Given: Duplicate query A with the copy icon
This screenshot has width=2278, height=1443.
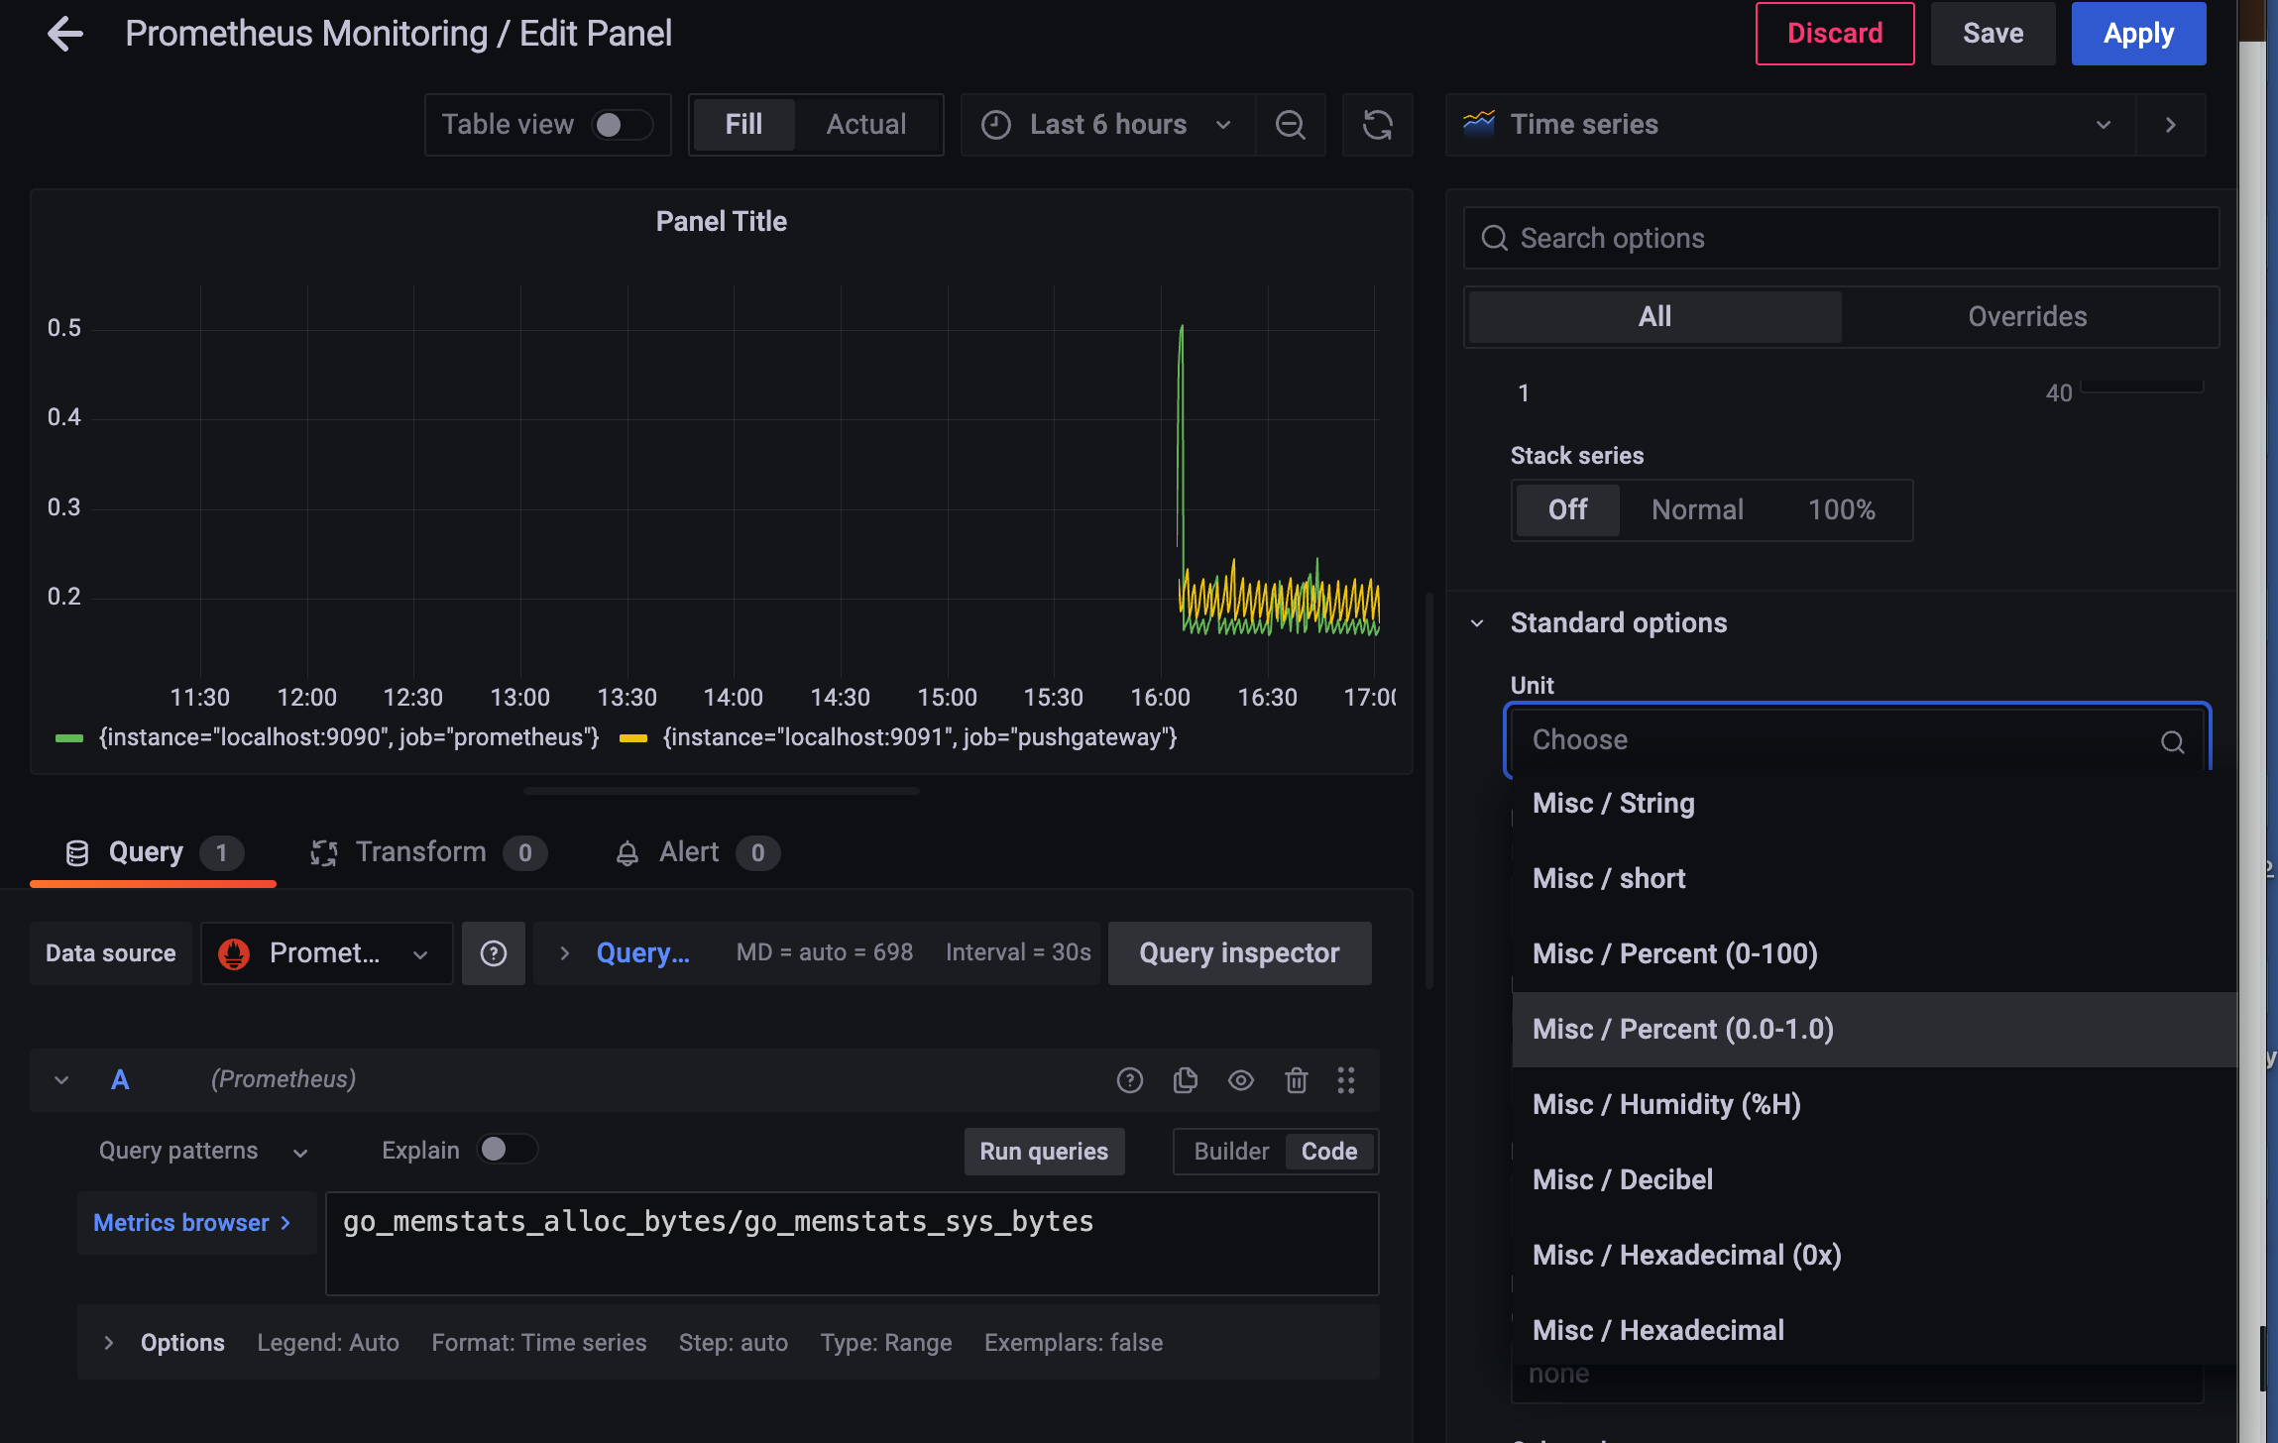Looking at the screenshot, I should pos(1185,1080).
